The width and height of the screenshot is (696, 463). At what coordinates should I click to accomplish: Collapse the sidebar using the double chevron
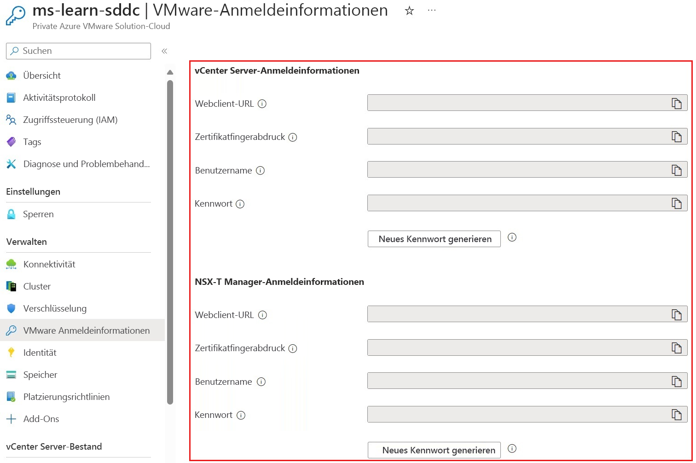point(164,51)
